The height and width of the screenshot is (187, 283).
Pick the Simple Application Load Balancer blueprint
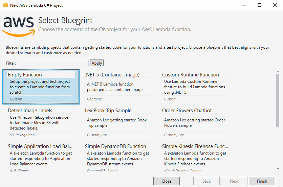tap(41, 157)
